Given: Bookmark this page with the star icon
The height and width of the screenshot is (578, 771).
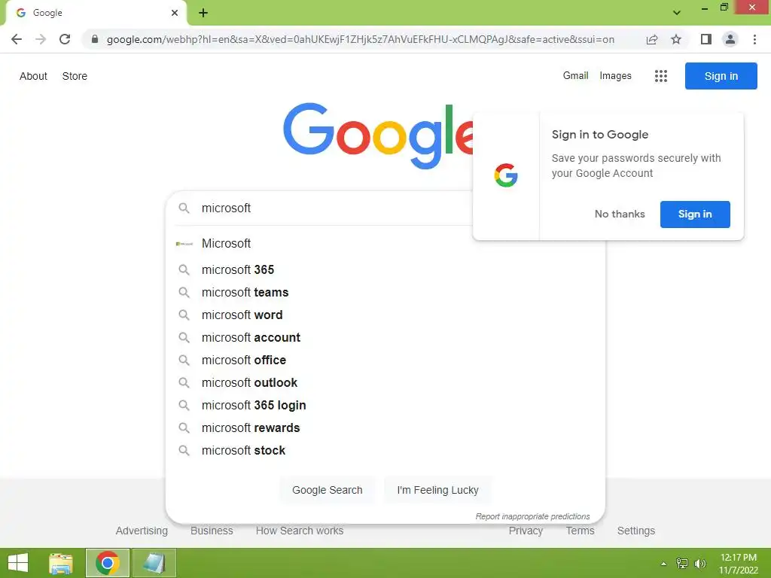Looking at the screenshot, I should coord(676,39).
